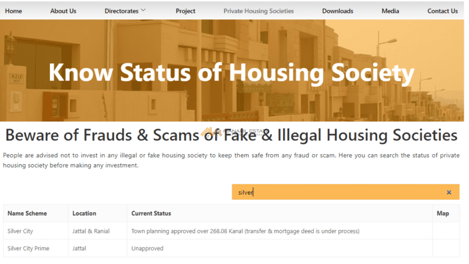Click the Unapproved status cell

147,248
